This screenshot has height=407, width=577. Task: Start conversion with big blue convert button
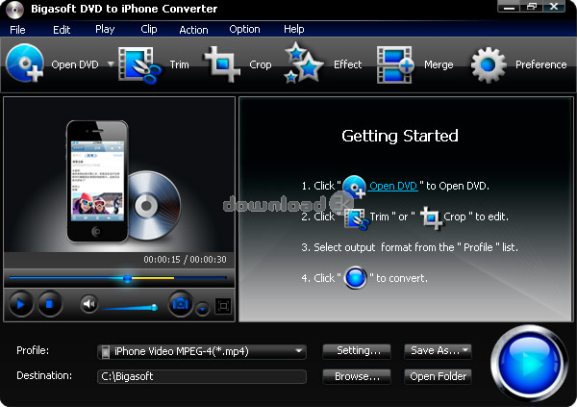click(x=529, y=363)
